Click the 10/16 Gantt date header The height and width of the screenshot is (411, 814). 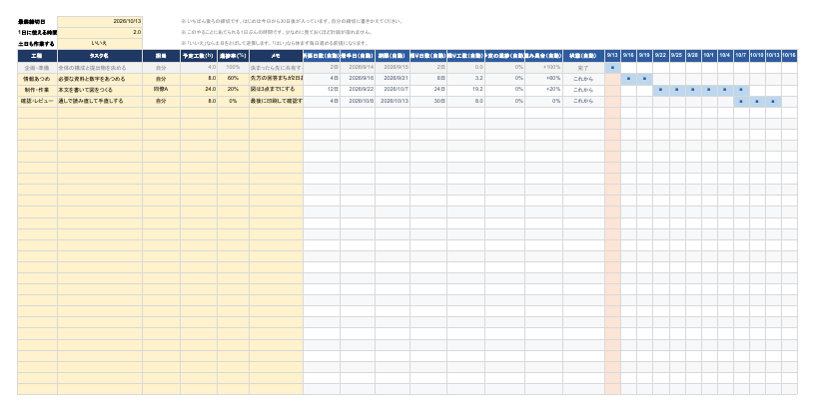(790, 56)
